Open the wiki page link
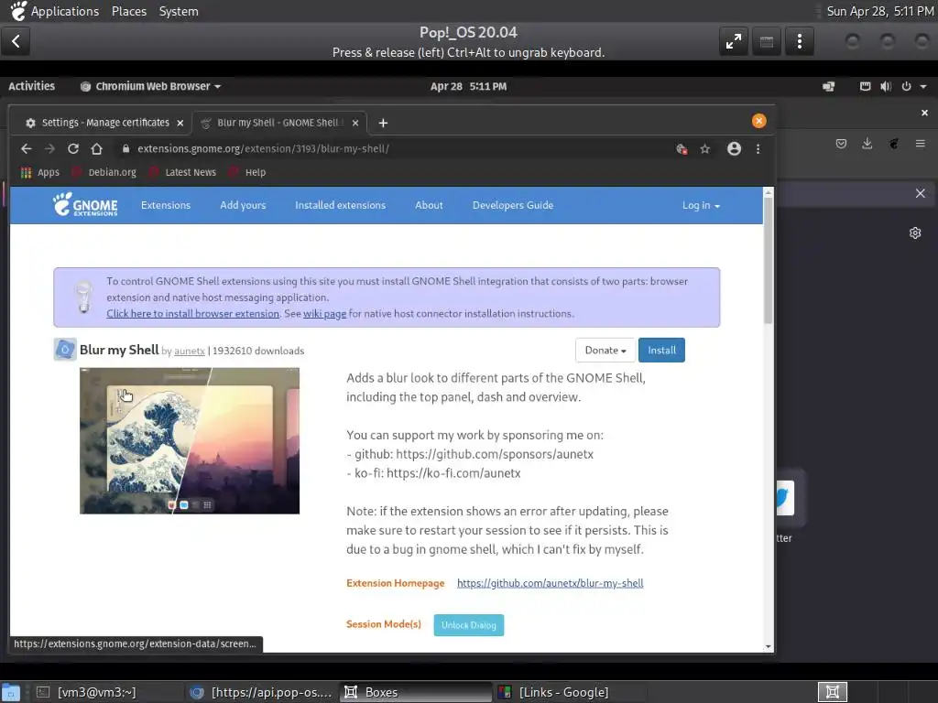The height and width of the screenshot is (703, 938). (x=324, y=313)
